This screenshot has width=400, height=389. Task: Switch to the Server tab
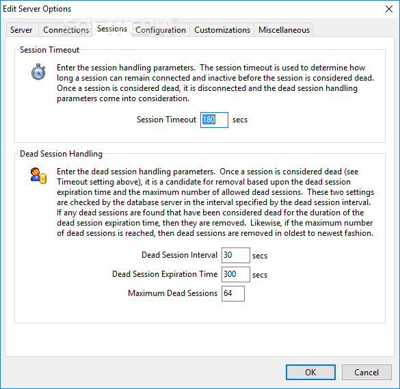tap(21, 30)
